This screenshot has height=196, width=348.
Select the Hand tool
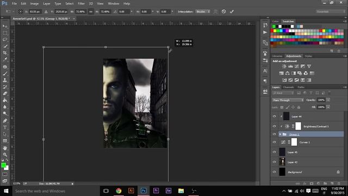(5, 148)
